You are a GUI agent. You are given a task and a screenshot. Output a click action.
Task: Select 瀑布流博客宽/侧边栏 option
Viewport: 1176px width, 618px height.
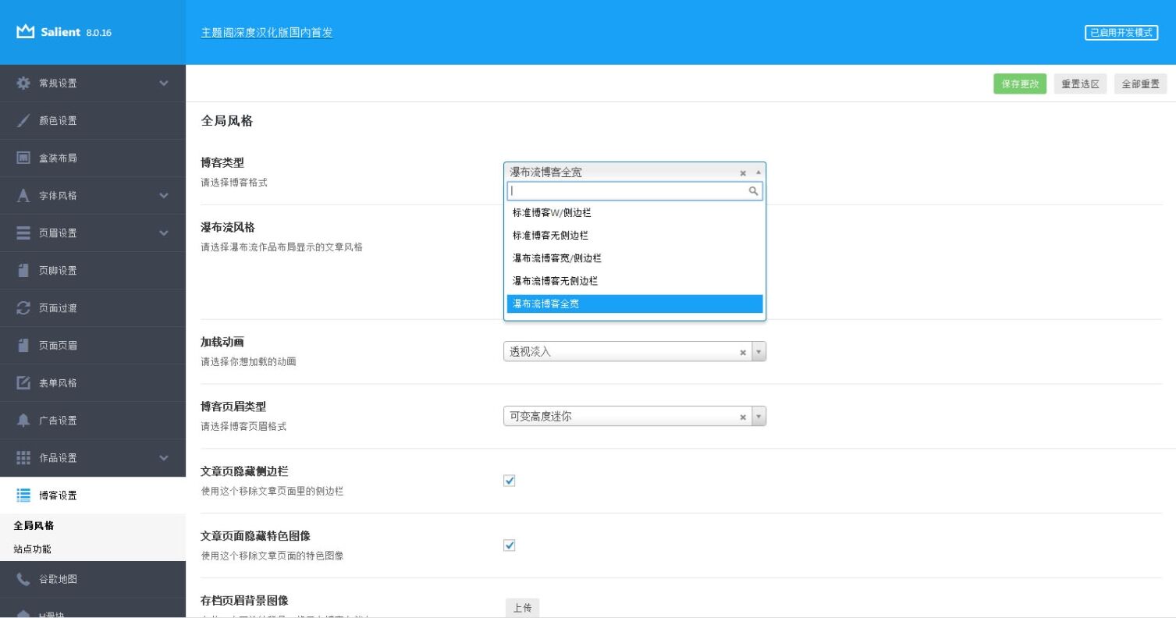point(634,257)
